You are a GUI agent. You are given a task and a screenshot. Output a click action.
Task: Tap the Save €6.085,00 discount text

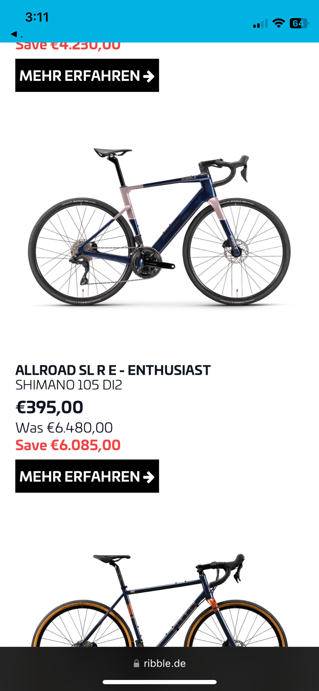pyautogui.click(x=68, y=445)
